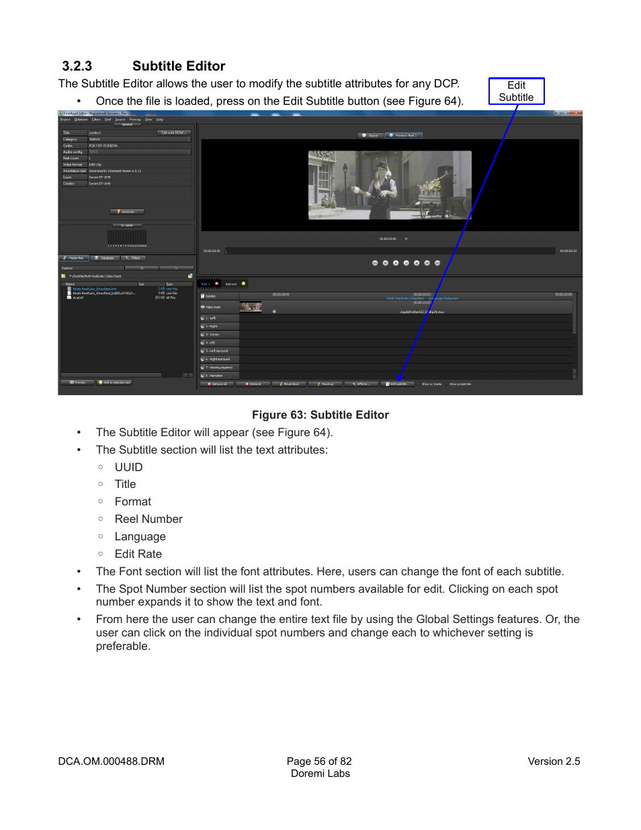Open the Reel menu
Viewport: 641px width, 830px height.
click(108, 120)
